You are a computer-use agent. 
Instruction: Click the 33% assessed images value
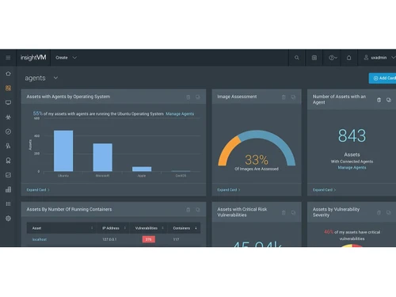(257, 160)
